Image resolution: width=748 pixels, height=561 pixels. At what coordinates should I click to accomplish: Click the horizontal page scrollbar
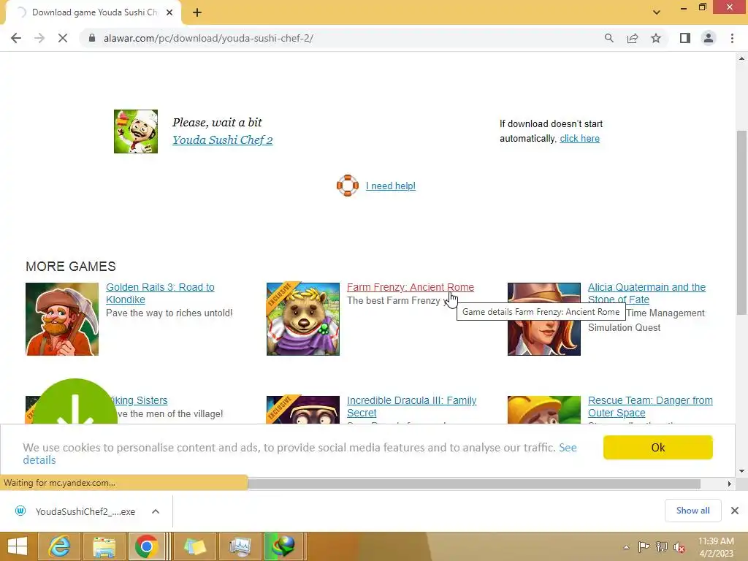tap(473, 484)
